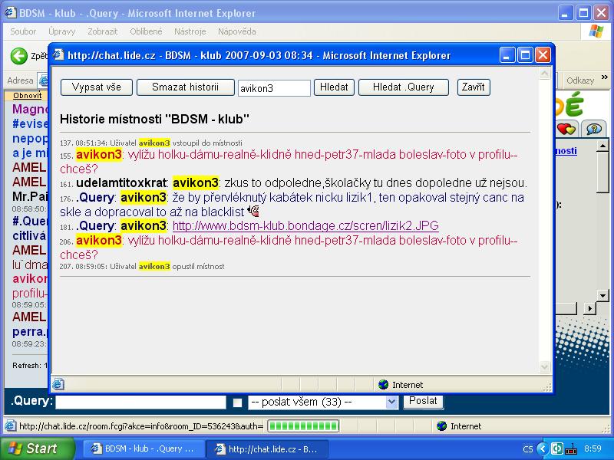Click the udelamtitoxkrat username in history
This screenshot has width=614, height=460.
[x=122, y=183]
